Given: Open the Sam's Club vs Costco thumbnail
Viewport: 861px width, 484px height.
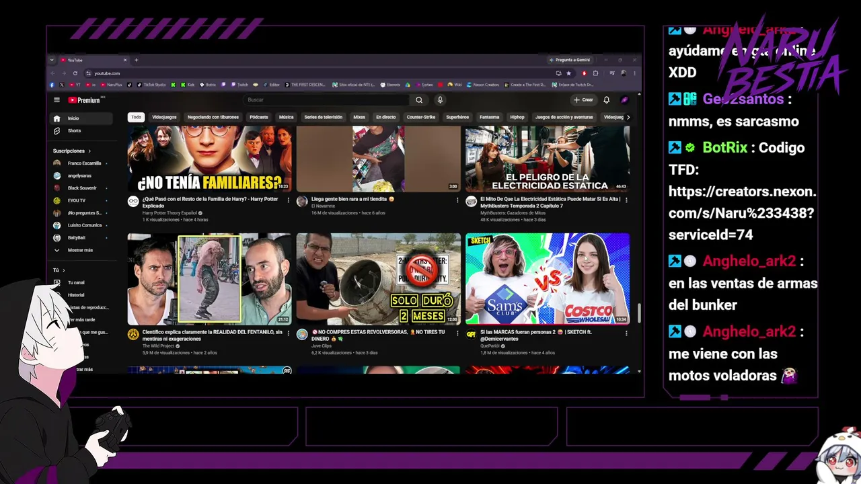Looking at the screenshot, I should (548, 279).
